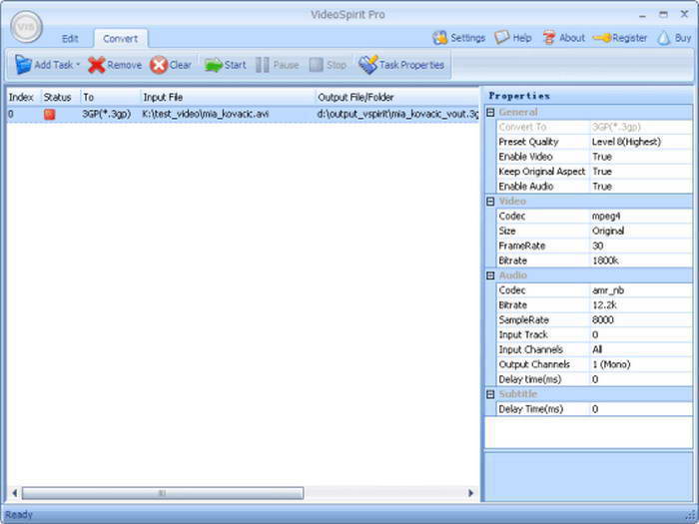Edit the audio Bitrate 12.2k value
Viewport: 699px width, 524px height.
click(x=641, y=305)
